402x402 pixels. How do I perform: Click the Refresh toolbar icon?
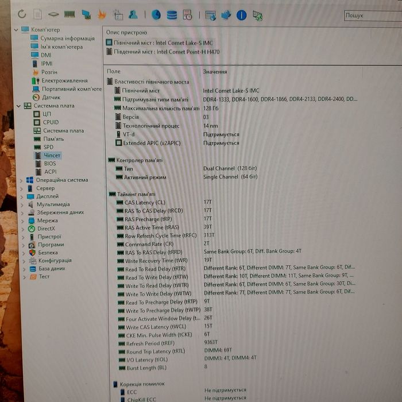tap(22, 14)
